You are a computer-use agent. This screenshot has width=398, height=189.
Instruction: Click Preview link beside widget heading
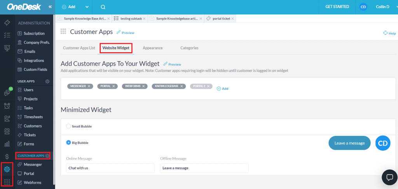pyautogui.click(x=172, y=64)
